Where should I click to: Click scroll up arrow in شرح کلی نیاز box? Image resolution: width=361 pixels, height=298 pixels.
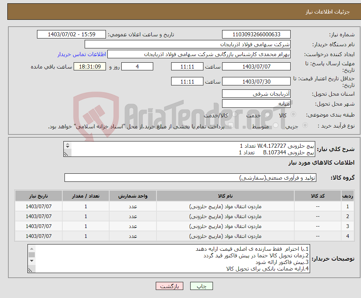(x=67, y=144)
